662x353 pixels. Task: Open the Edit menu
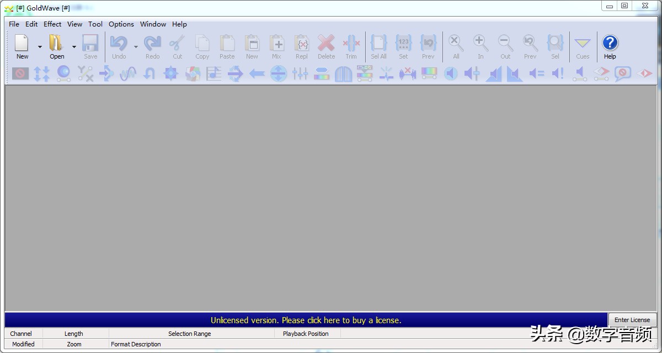tap(31, 24)
